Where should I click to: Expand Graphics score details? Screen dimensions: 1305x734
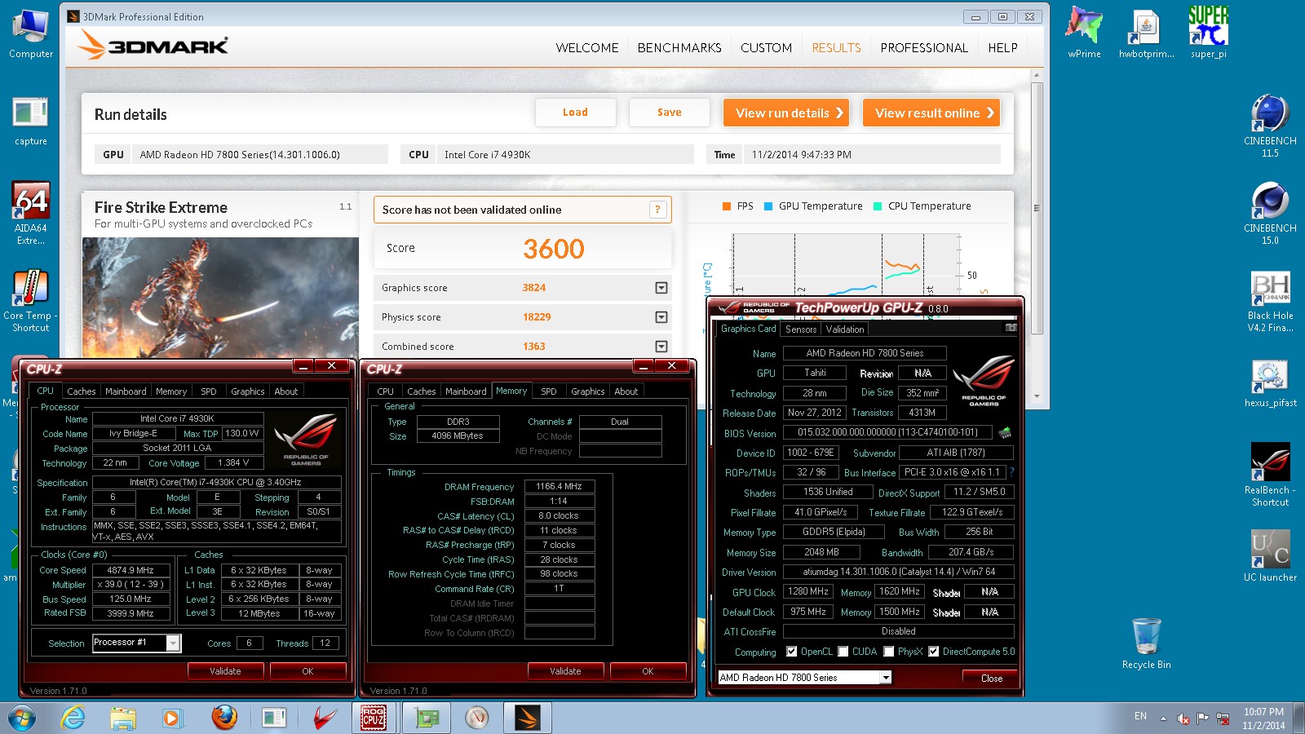pyautogui.click(x=661, y=288)
